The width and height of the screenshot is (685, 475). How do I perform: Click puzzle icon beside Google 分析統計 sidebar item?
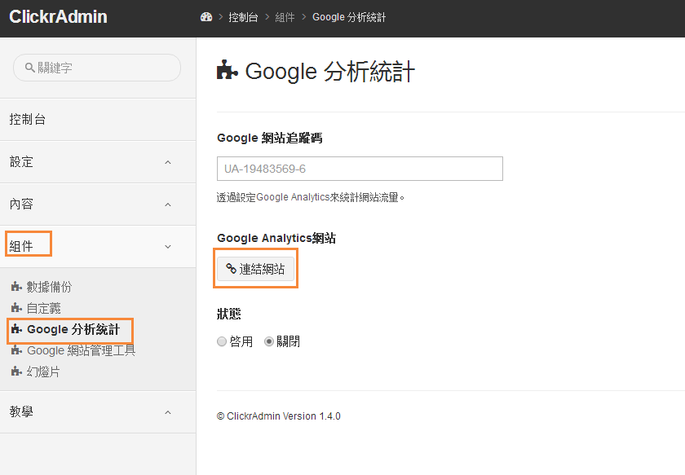(16, 329)
